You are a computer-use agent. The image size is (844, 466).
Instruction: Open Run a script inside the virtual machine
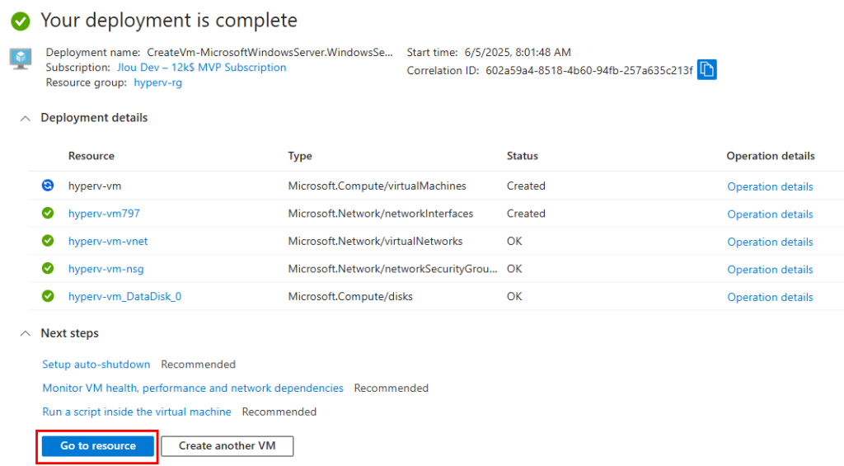pos(137,412)
